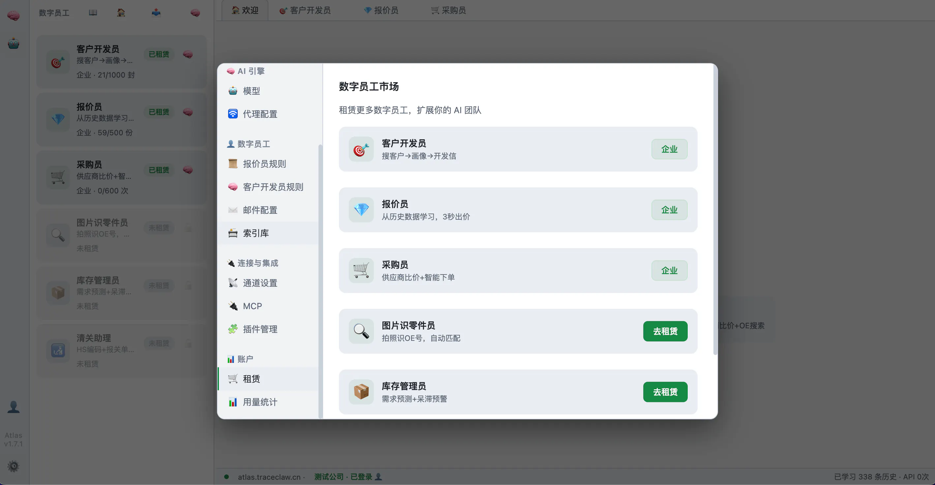Click cart icon on 采购员 sidebar card
The height and width of the screenshot is (485, 935).
click(x=58, y=177)
